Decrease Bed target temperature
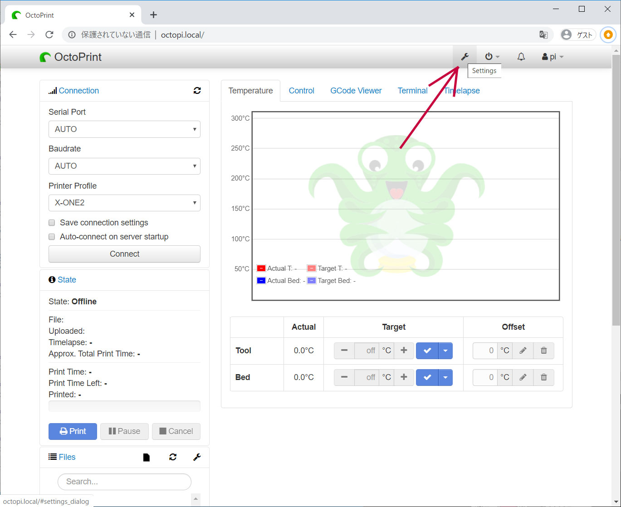The width and height of the screenshot is (621, 507). (344, 377)
